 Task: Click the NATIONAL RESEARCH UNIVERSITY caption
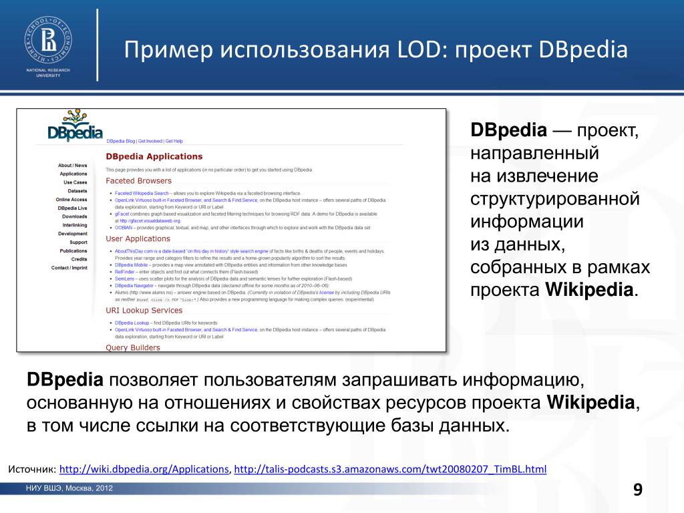coord(48,72)
